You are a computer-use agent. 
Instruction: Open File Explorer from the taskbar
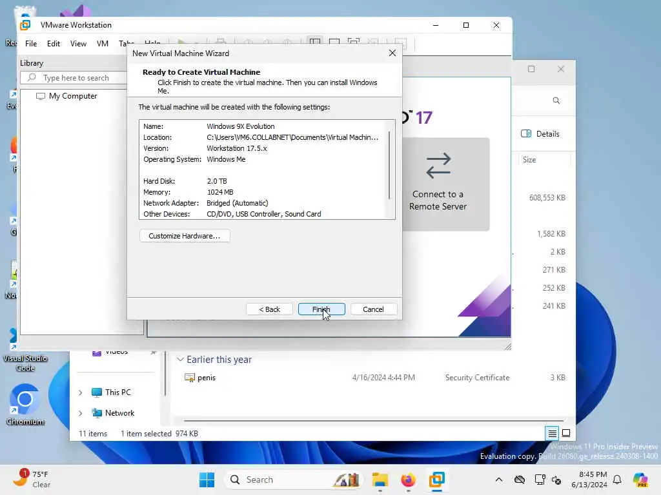click(380, 480)
